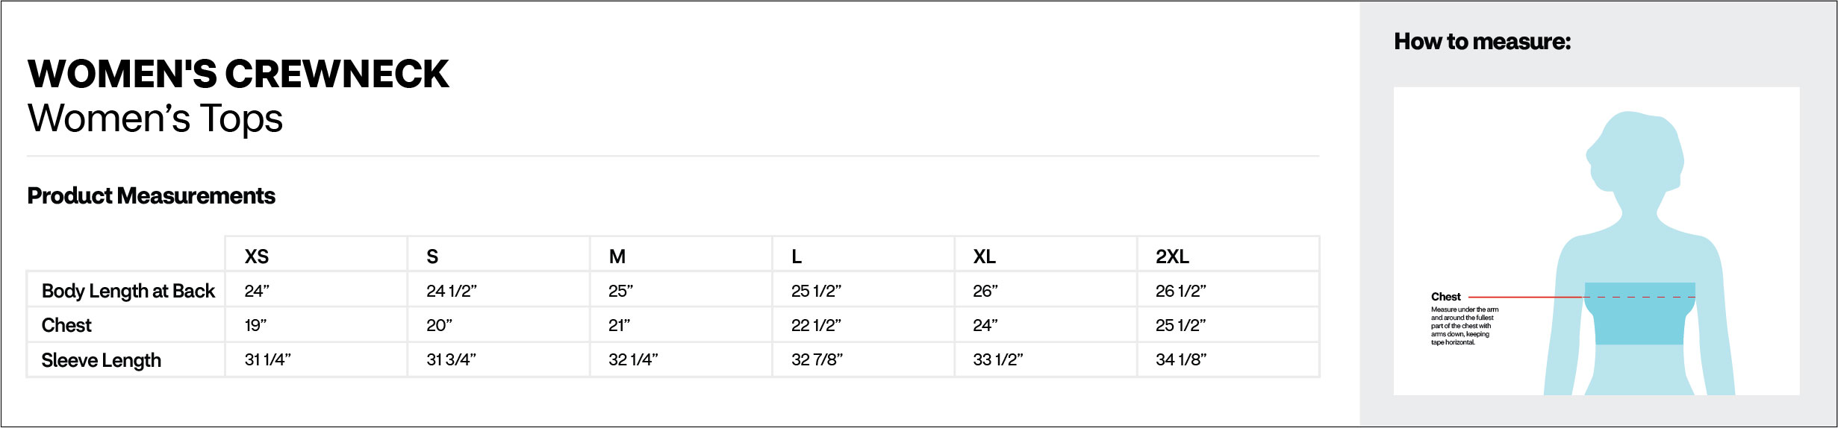Click the 2XL sleeve length value 34 1/8"
The image size is (1838, 428).
(1181, 359)
